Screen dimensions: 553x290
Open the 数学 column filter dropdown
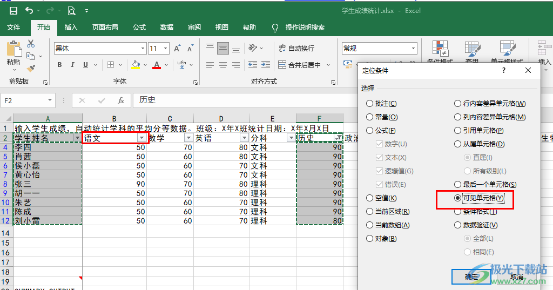coord(188,138)
